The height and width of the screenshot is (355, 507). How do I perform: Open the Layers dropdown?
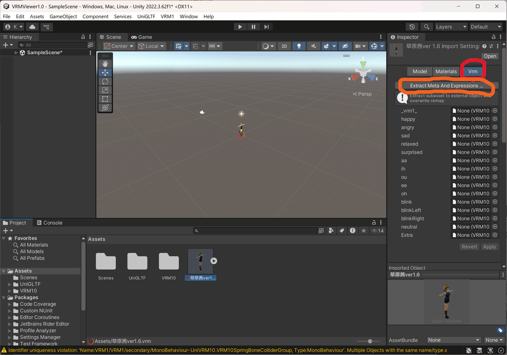coord(451,27)
